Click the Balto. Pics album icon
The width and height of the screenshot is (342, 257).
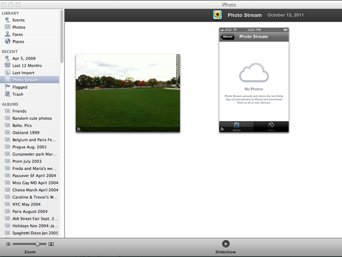point(7,126)
